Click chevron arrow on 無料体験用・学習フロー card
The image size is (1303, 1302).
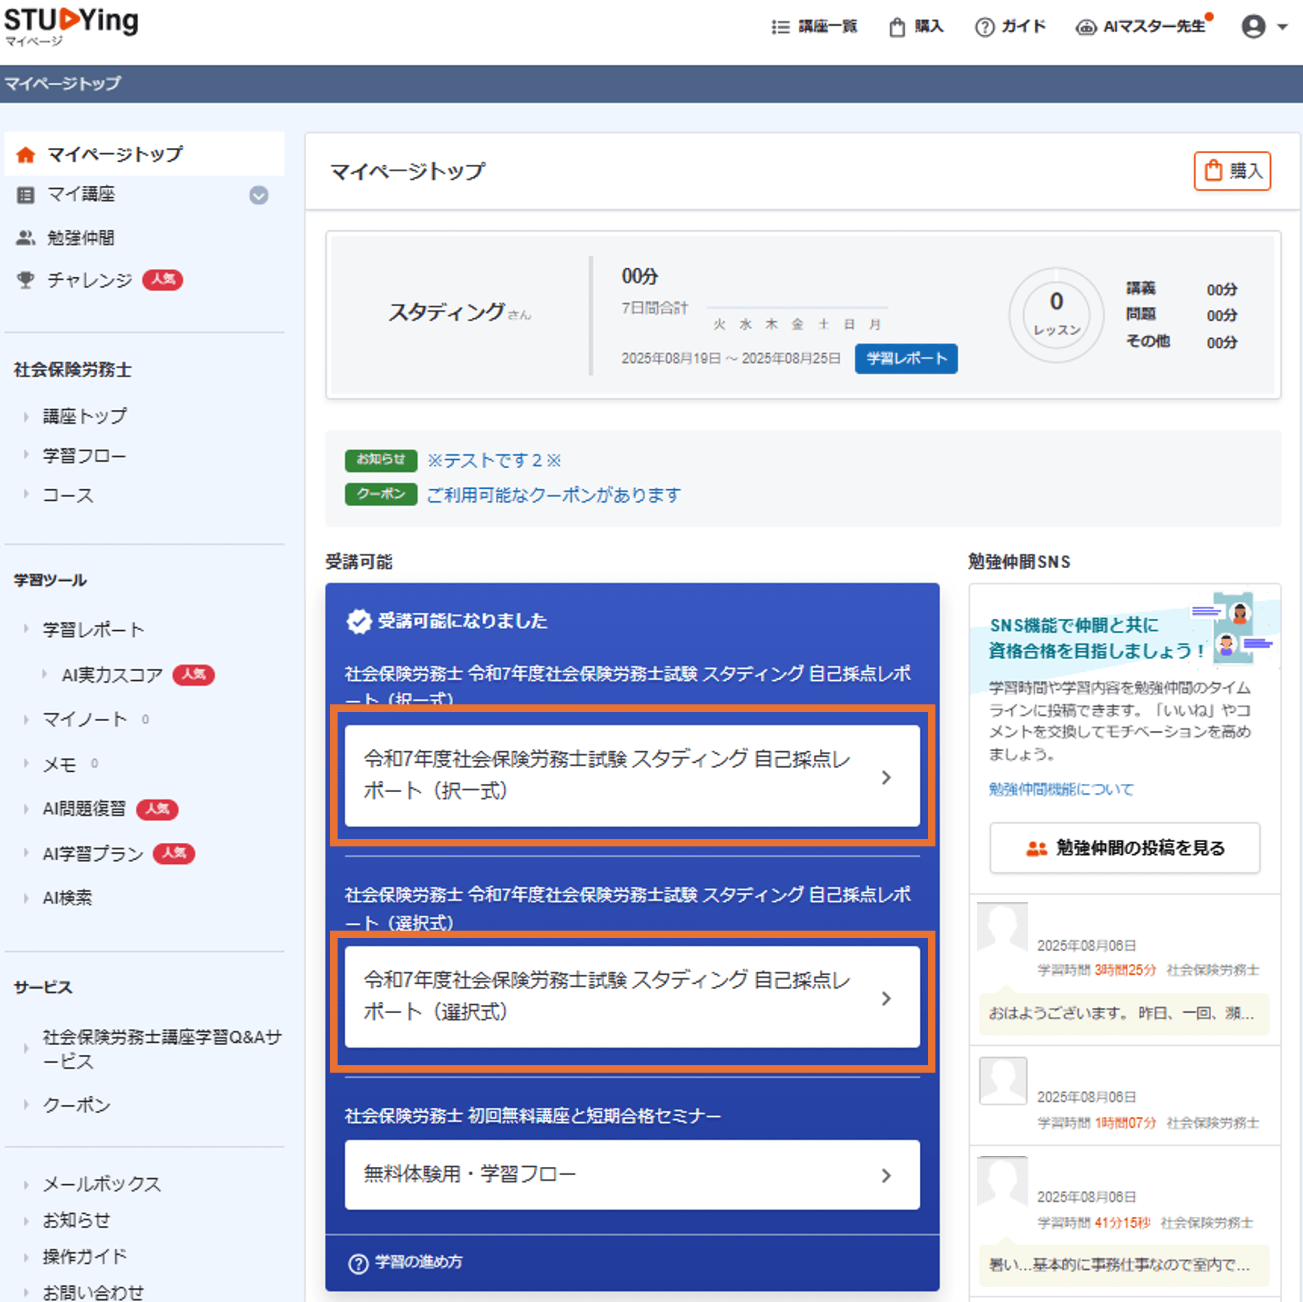[x=886, y=1176]
